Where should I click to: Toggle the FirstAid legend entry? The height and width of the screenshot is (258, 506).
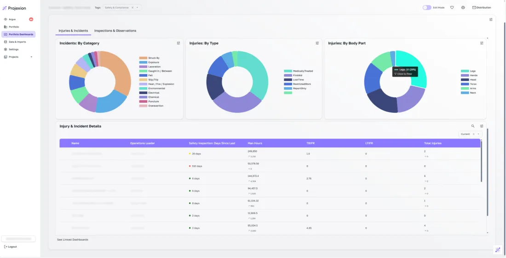click(x=293, y=75)
